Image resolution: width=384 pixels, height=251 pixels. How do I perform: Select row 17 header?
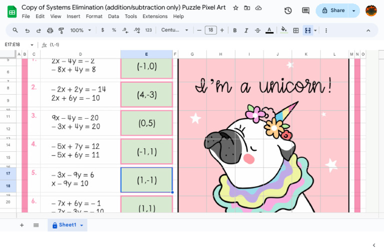8,174
